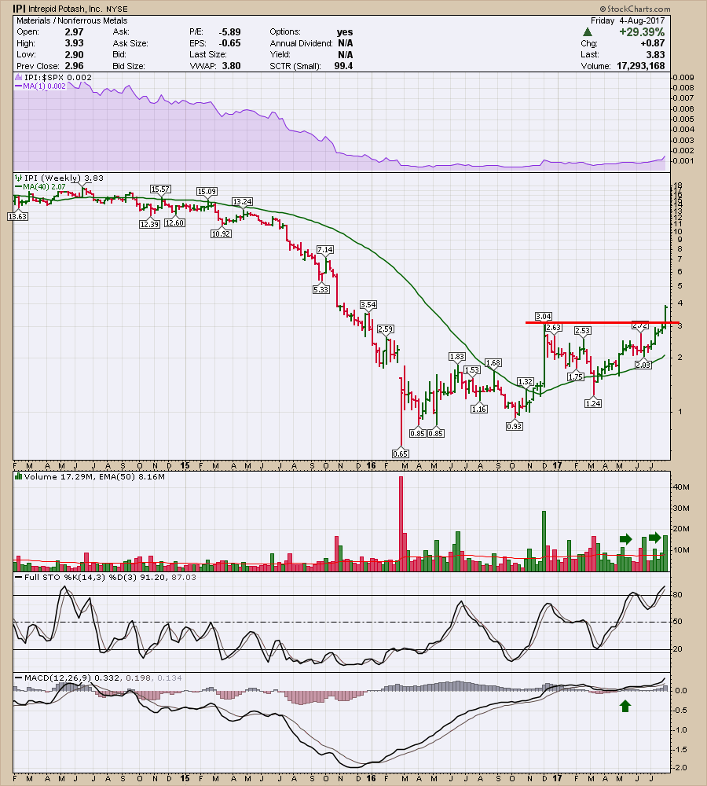Image resolution: width=707 pixels, height=786 pixels.
Task: Click the 1.16 price low label
Action: tap(479, 409)
